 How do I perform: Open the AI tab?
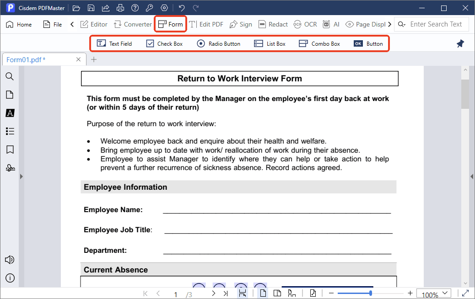[331, 24]
